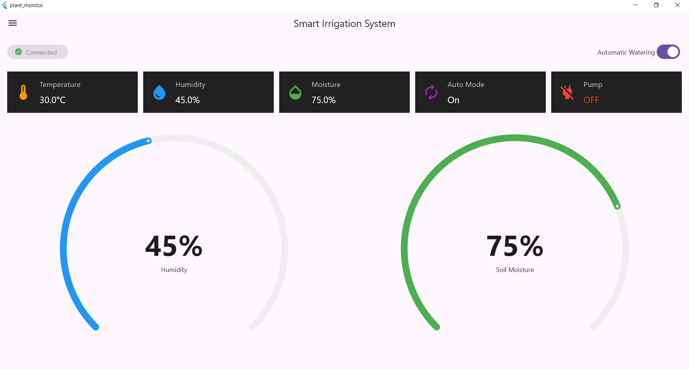
Task: Click the orange thermometer icon
Action: point(23,92)
